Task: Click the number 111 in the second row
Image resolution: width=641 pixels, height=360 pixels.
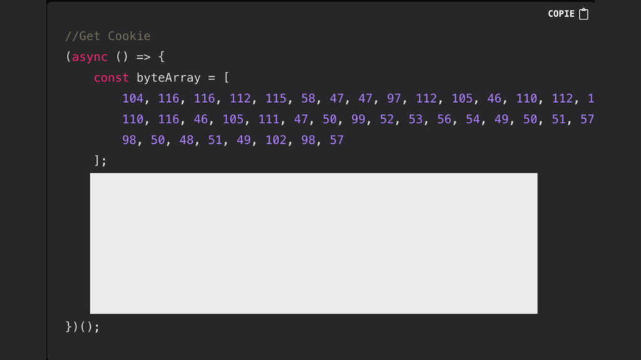Action: pos(269,119)
